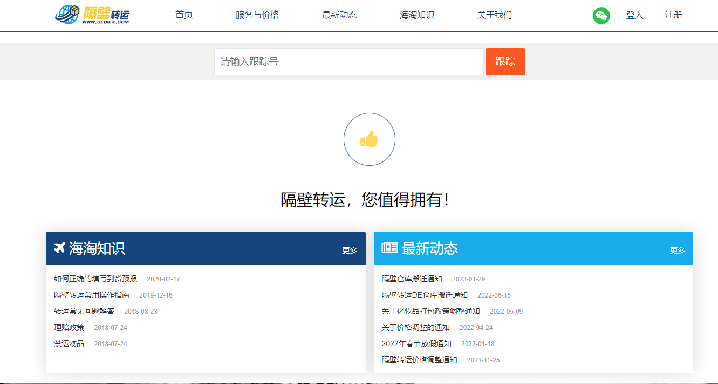Open the 理赔政策 article
This screenshot has width=718, height=384.
coord(69,327)
